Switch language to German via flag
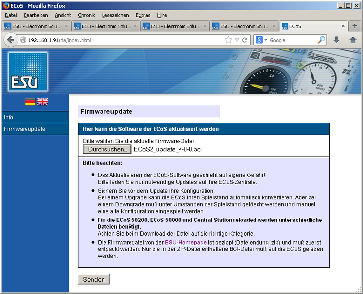 pyautogui.click(x=30, y=102)
